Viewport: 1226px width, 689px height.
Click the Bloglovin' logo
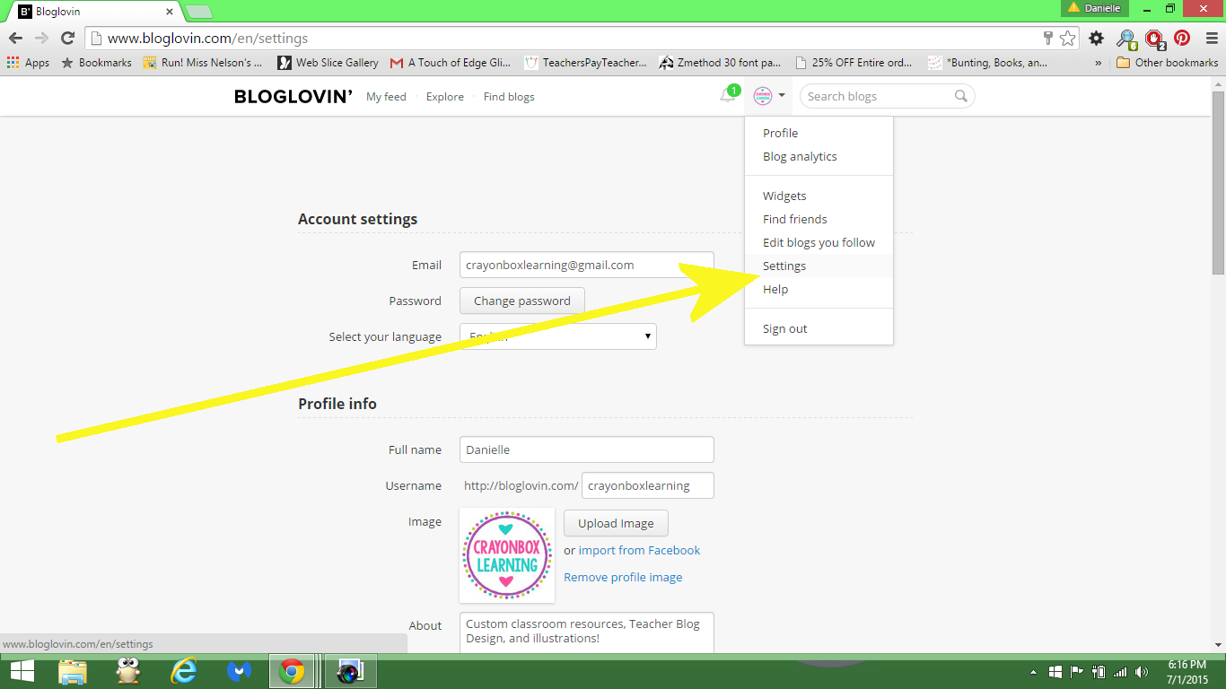click(x=293, y=97)
